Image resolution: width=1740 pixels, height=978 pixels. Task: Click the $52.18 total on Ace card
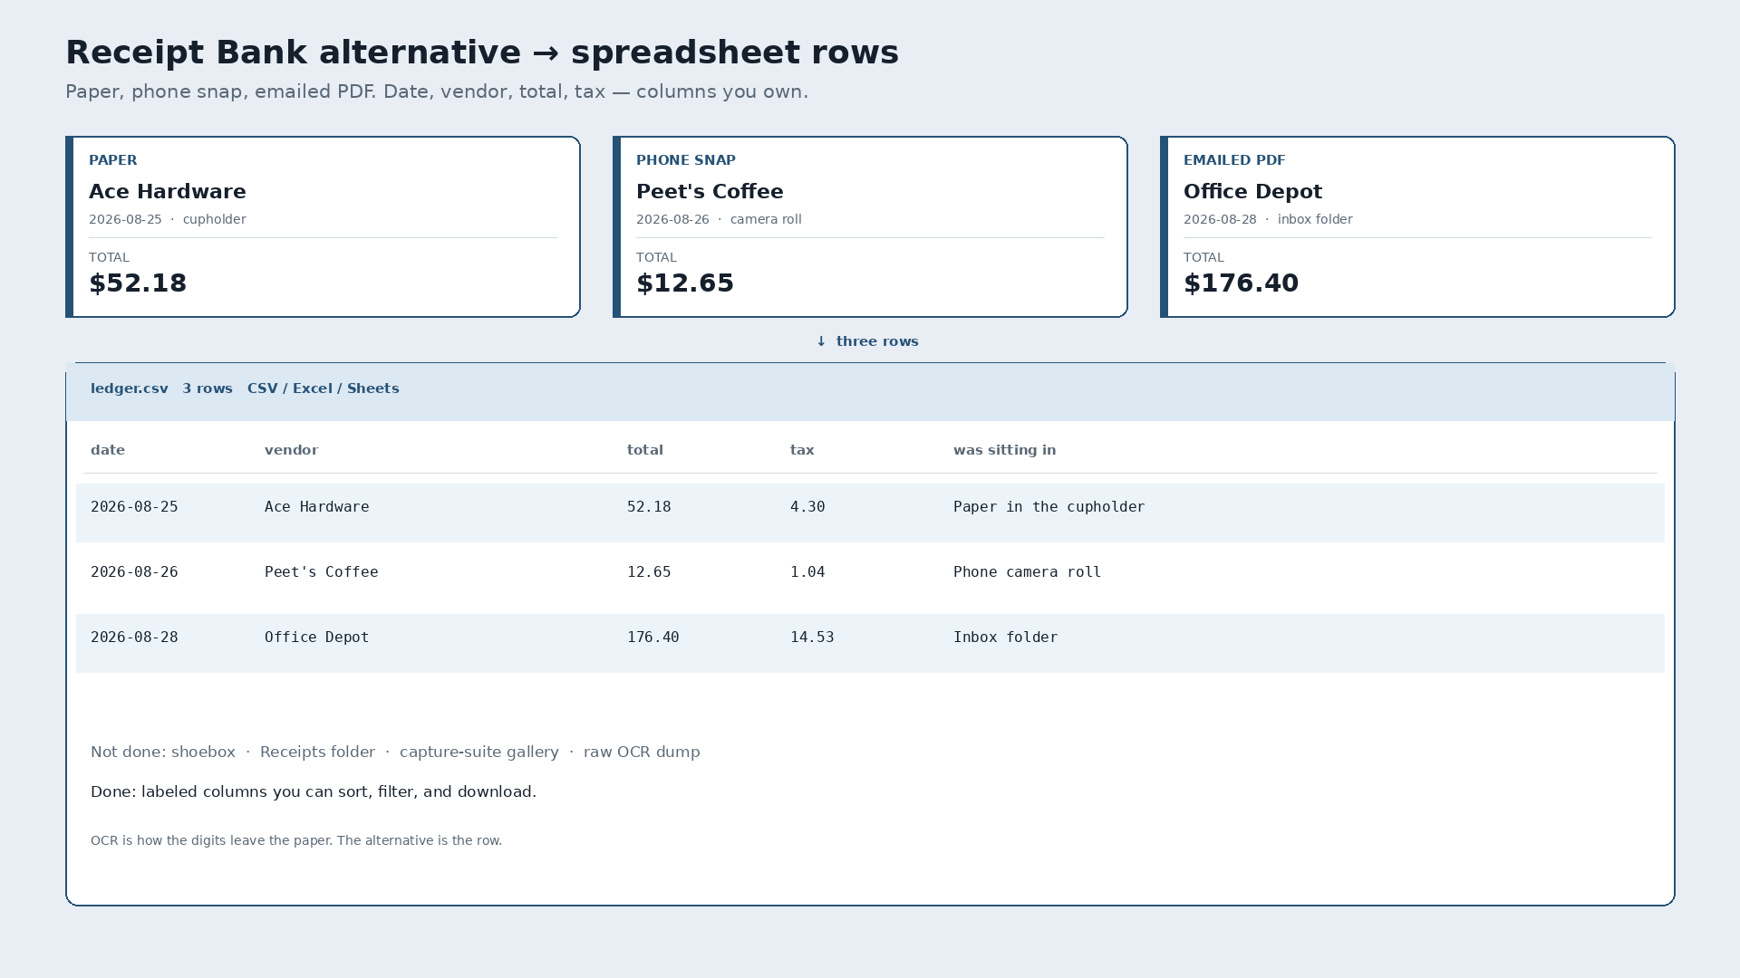click(138, 283)
